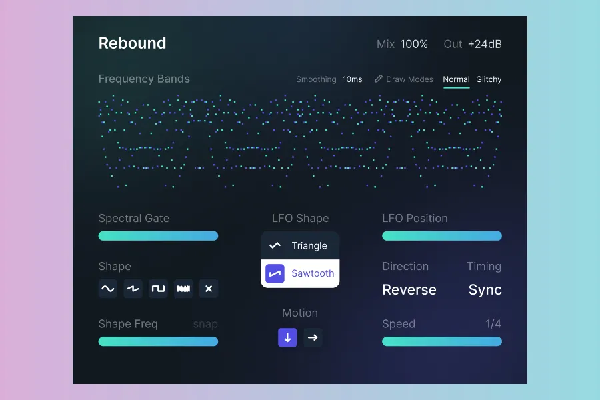This screenshot has width=600, height=400.
Task: Switch to the Glitchy draw mode tab
Action: pyautogui.click(x=489, y=79)
